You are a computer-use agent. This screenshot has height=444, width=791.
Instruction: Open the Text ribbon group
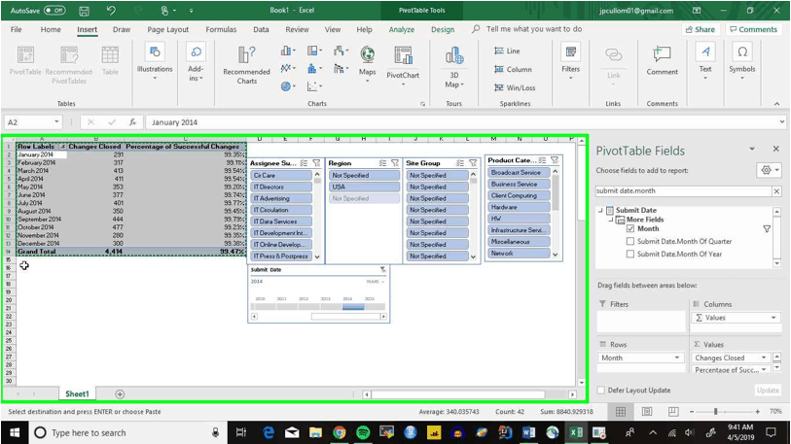point(705,62)
